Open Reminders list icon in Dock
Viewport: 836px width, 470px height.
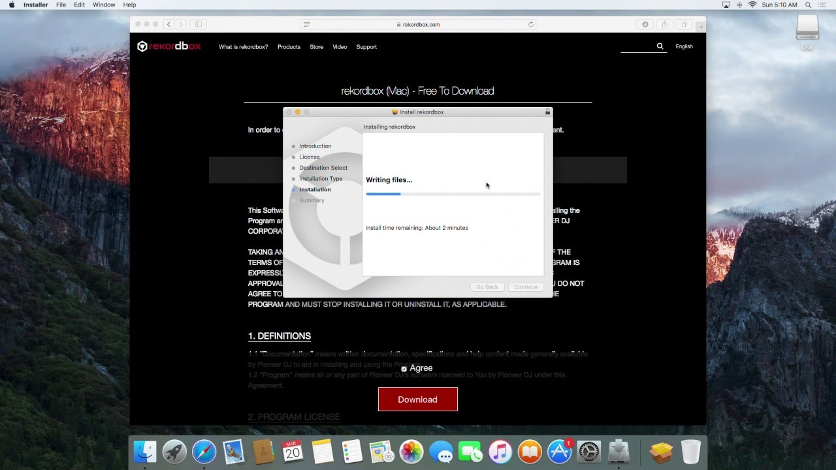click(x=352, y=452)
